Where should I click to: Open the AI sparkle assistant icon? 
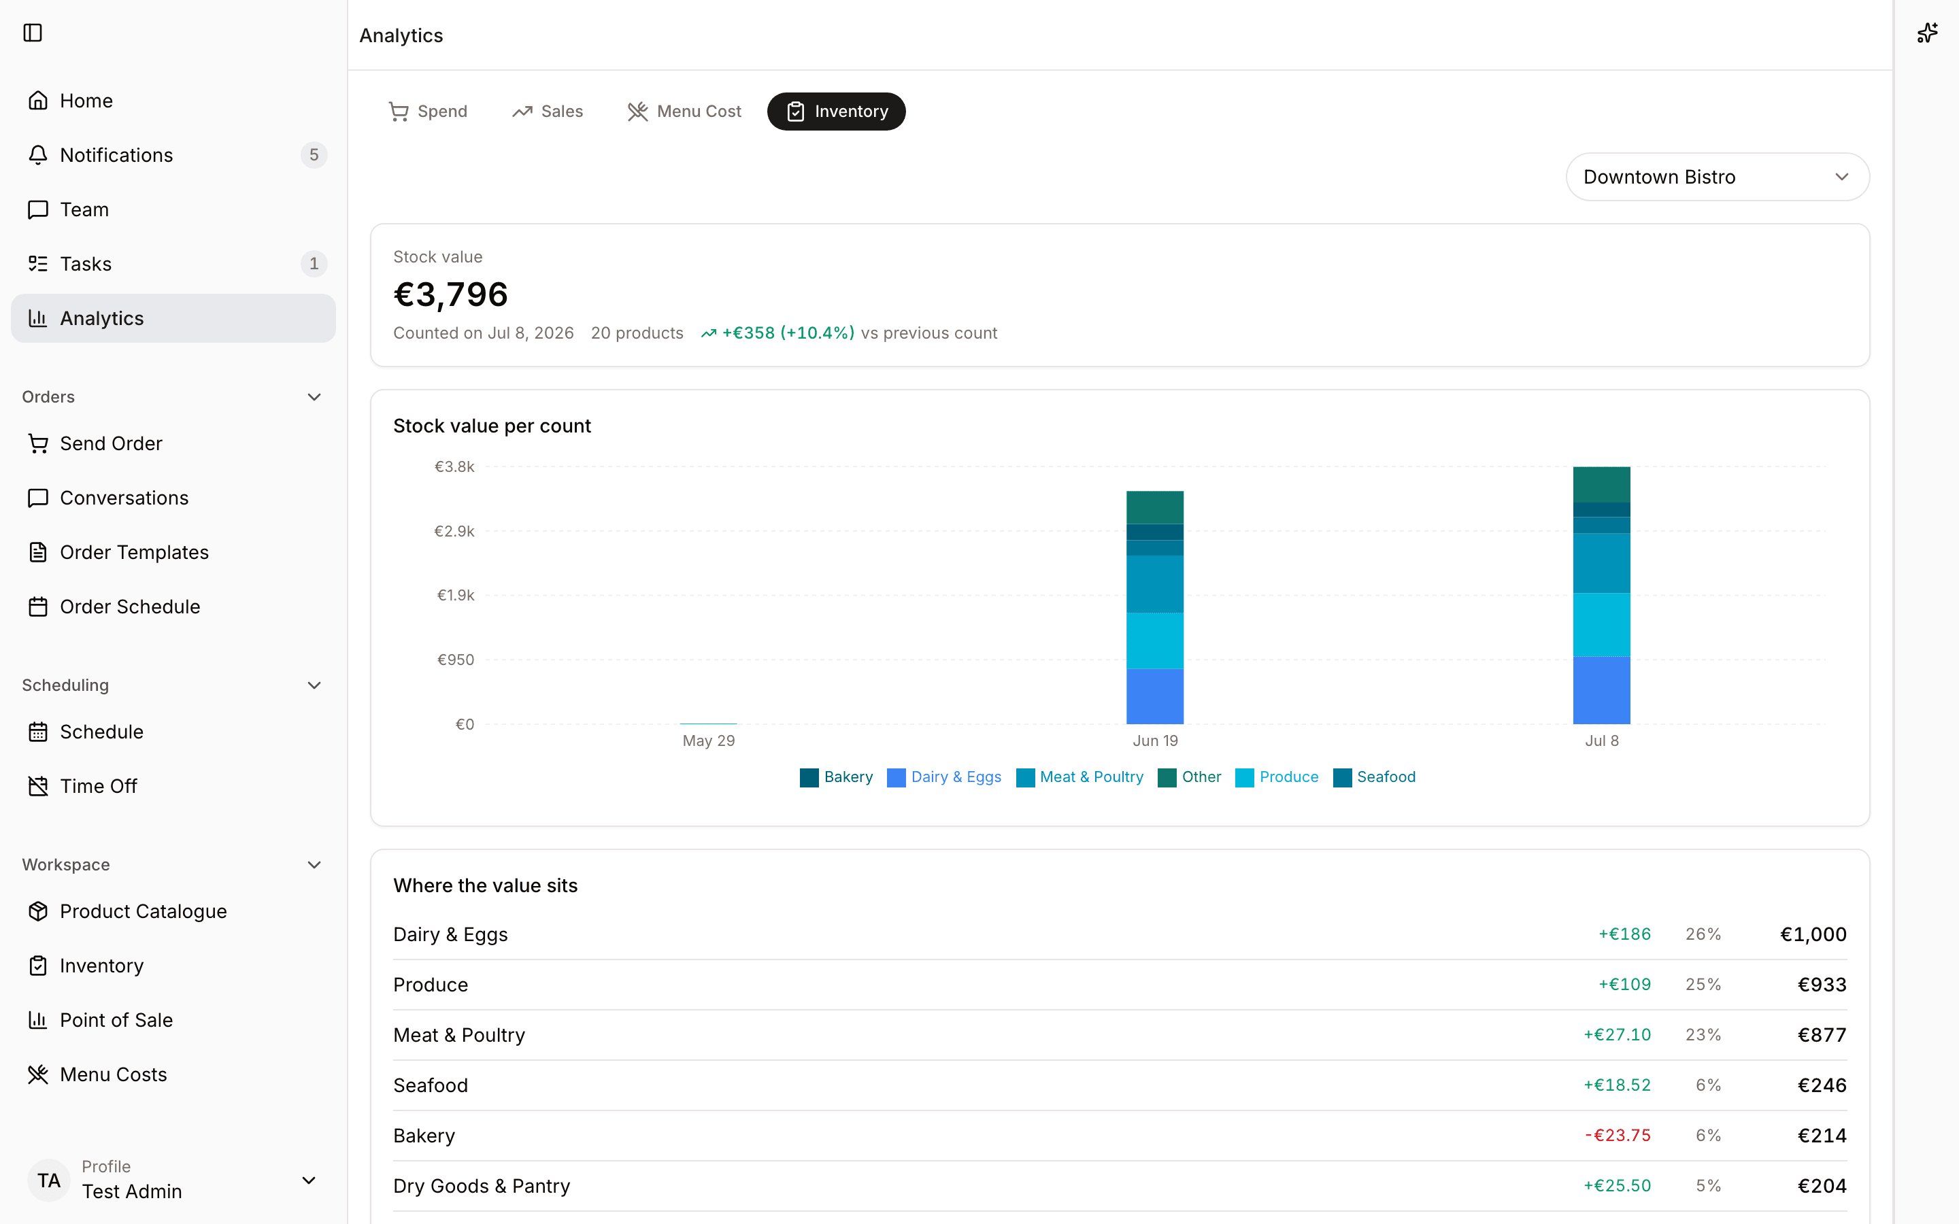[x=1926, y=33]
